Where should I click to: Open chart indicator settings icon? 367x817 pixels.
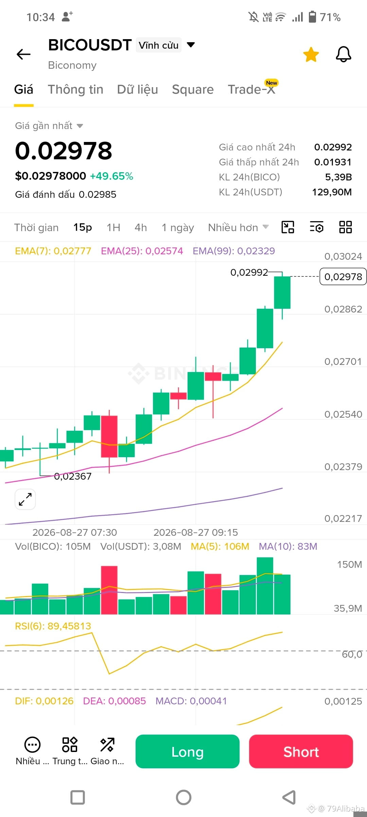(x=316, y=227)
